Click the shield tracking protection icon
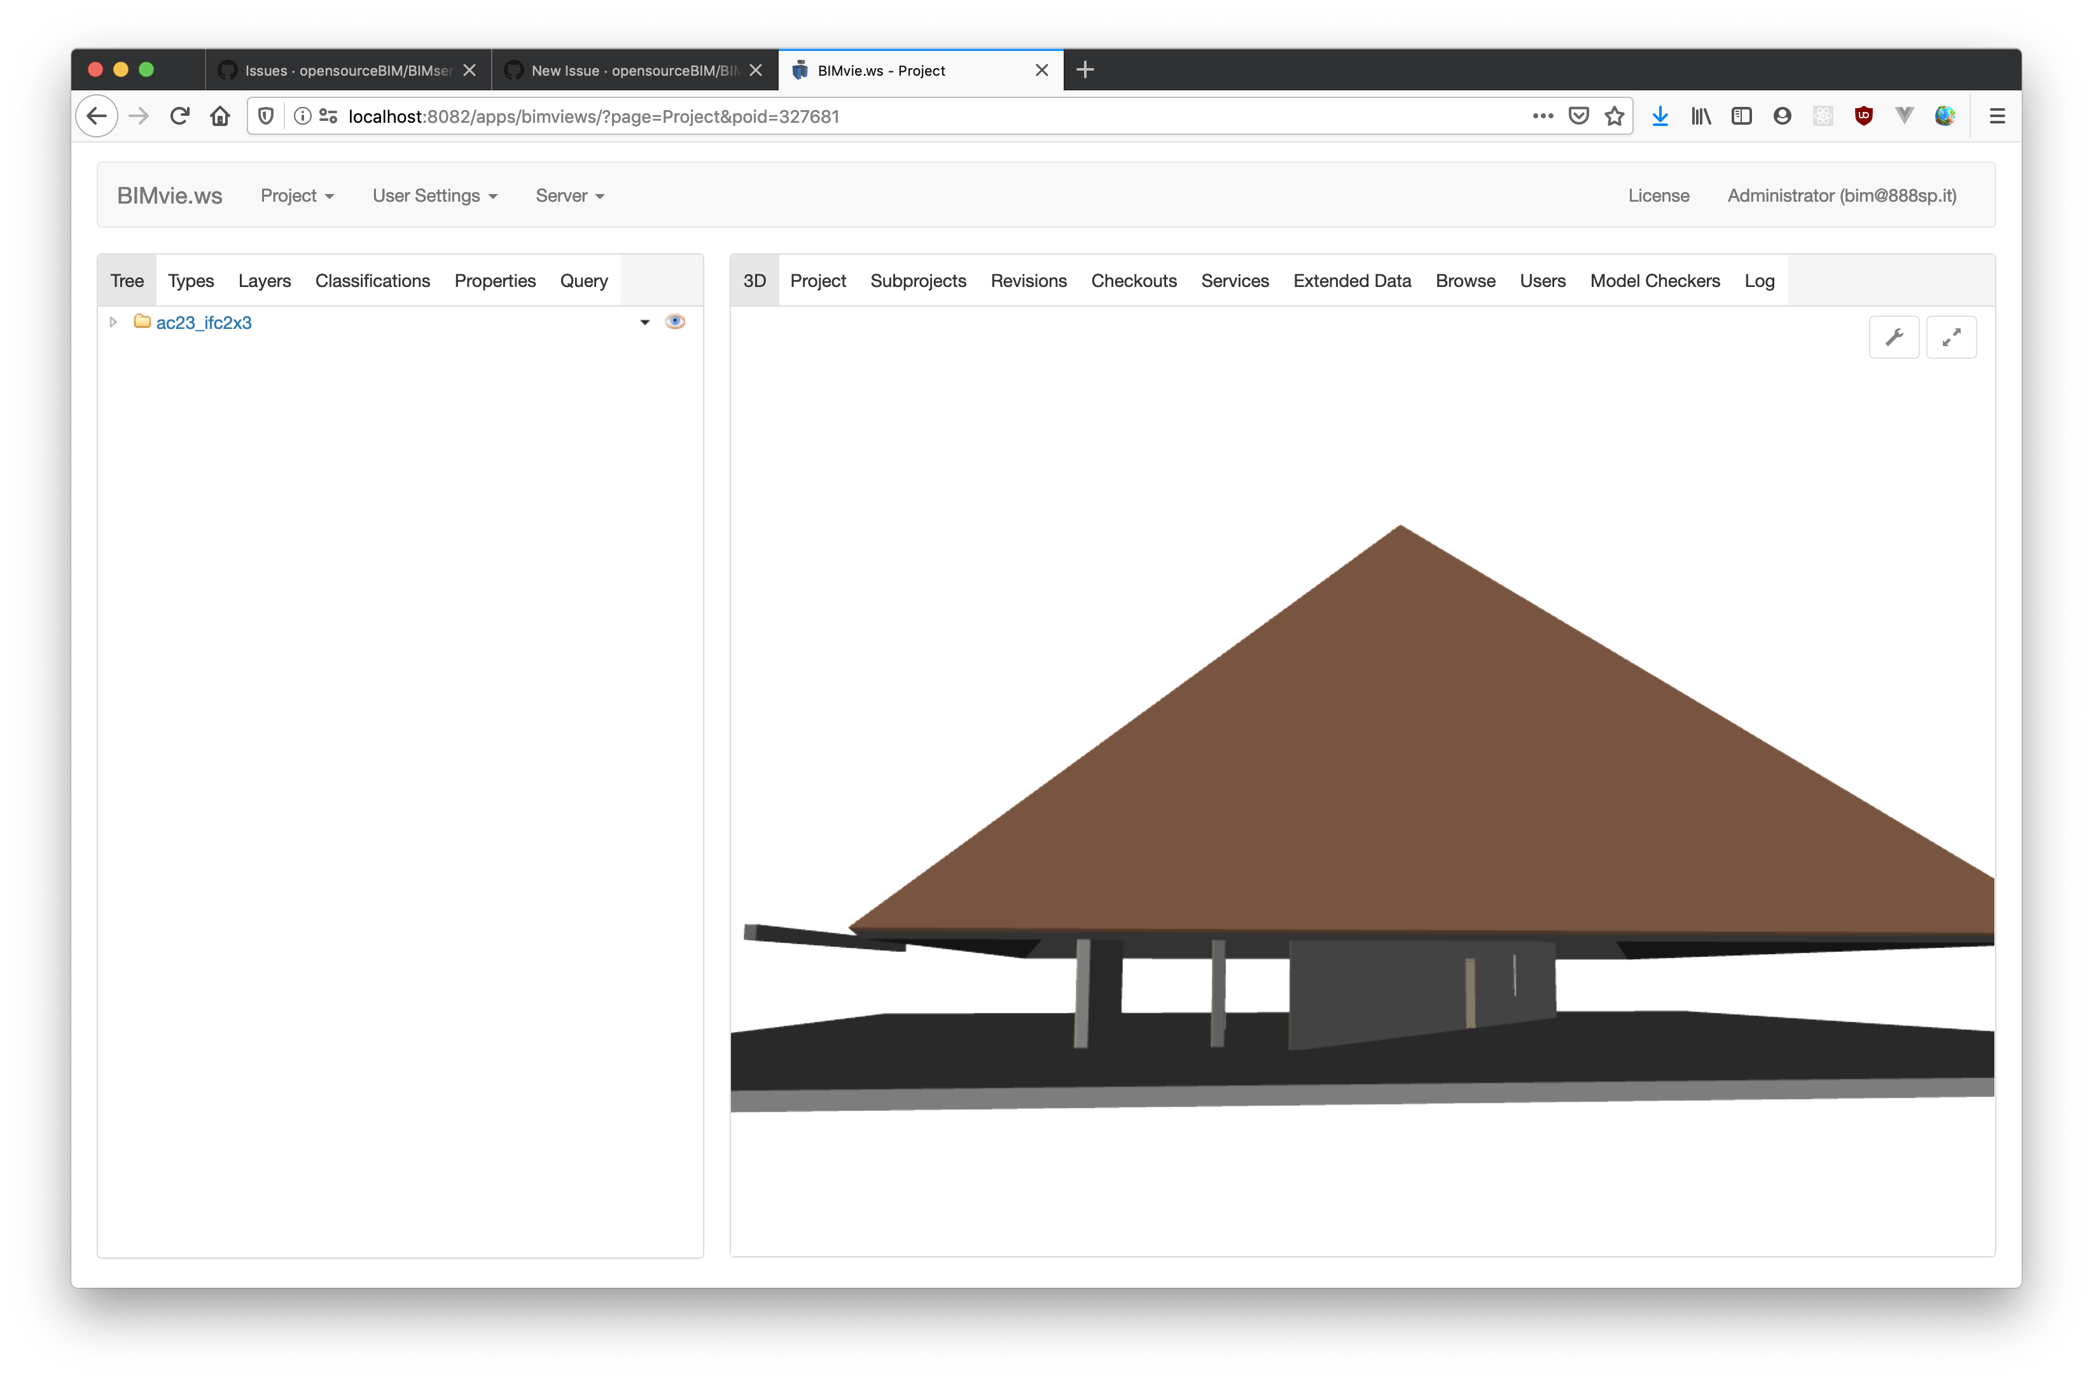 pyautogui.click(x=265, y=115)
